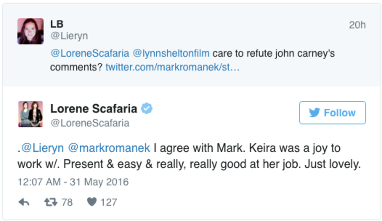The width and height of the screenshot is (382, 221).
Task: Open the @lynnsheltonfilm mention link
Action: pyautogui.click(x=171, y=53)
